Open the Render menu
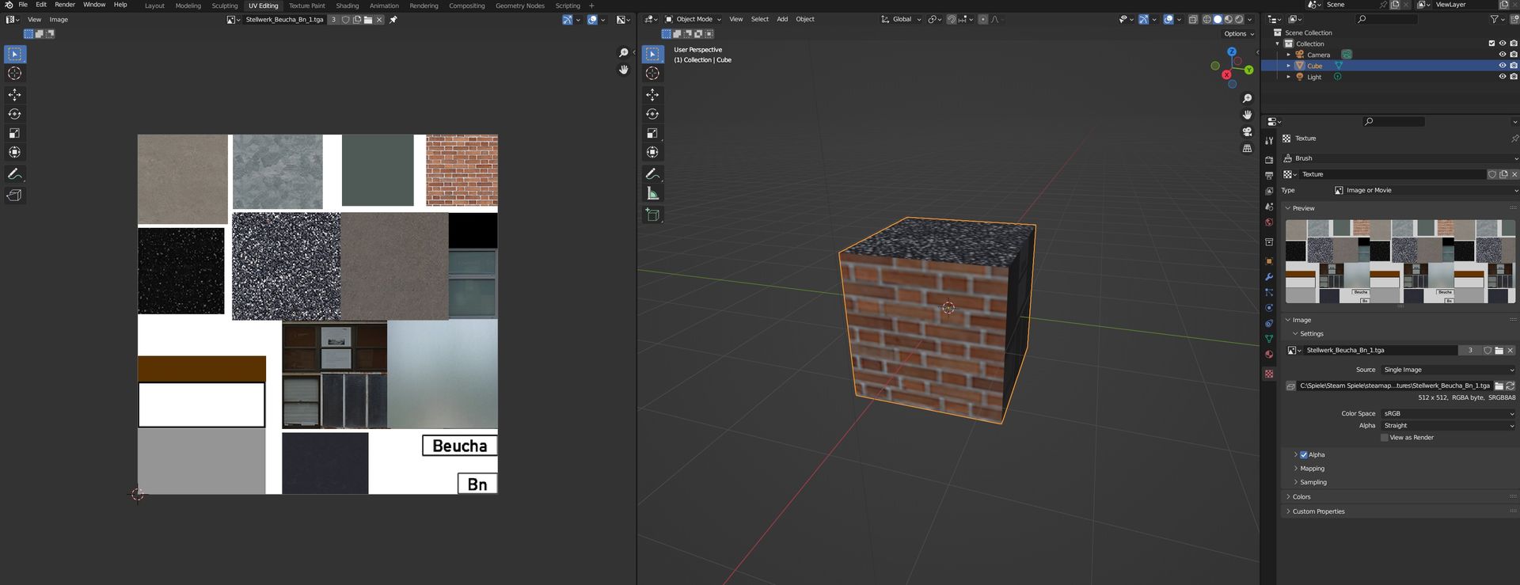Viewport: 1520px width, 585px height. [x=65, y=5]
